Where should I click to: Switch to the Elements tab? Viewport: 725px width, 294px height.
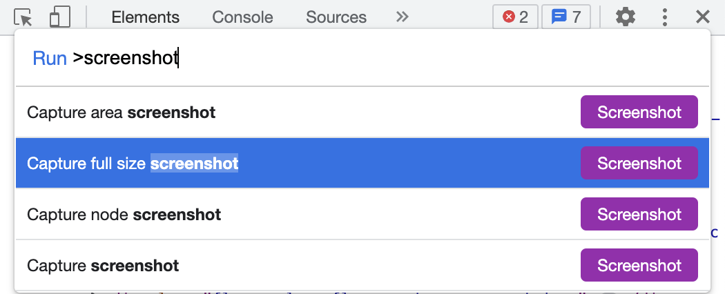pyautogui.click(x=145, y=17)
